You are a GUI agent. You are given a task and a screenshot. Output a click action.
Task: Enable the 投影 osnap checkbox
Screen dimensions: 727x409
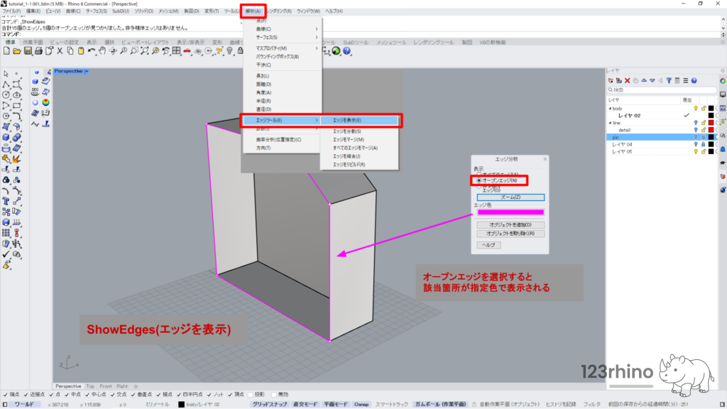[x=251, y=395]
